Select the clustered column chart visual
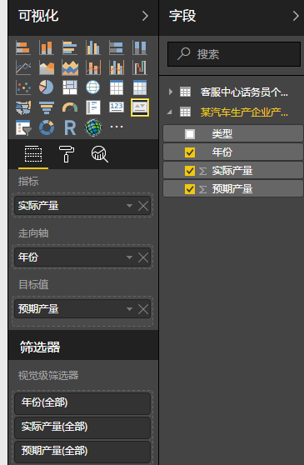 (93, 47)
